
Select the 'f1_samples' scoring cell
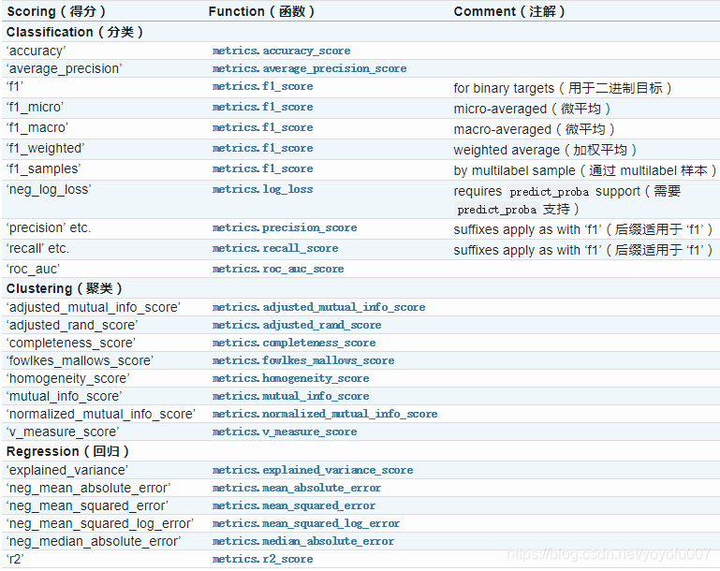[44, 168]
